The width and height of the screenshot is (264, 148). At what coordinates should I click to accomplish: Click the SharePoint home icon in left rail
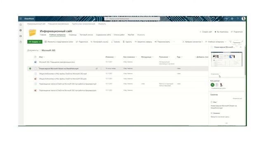tap(21, 25)
